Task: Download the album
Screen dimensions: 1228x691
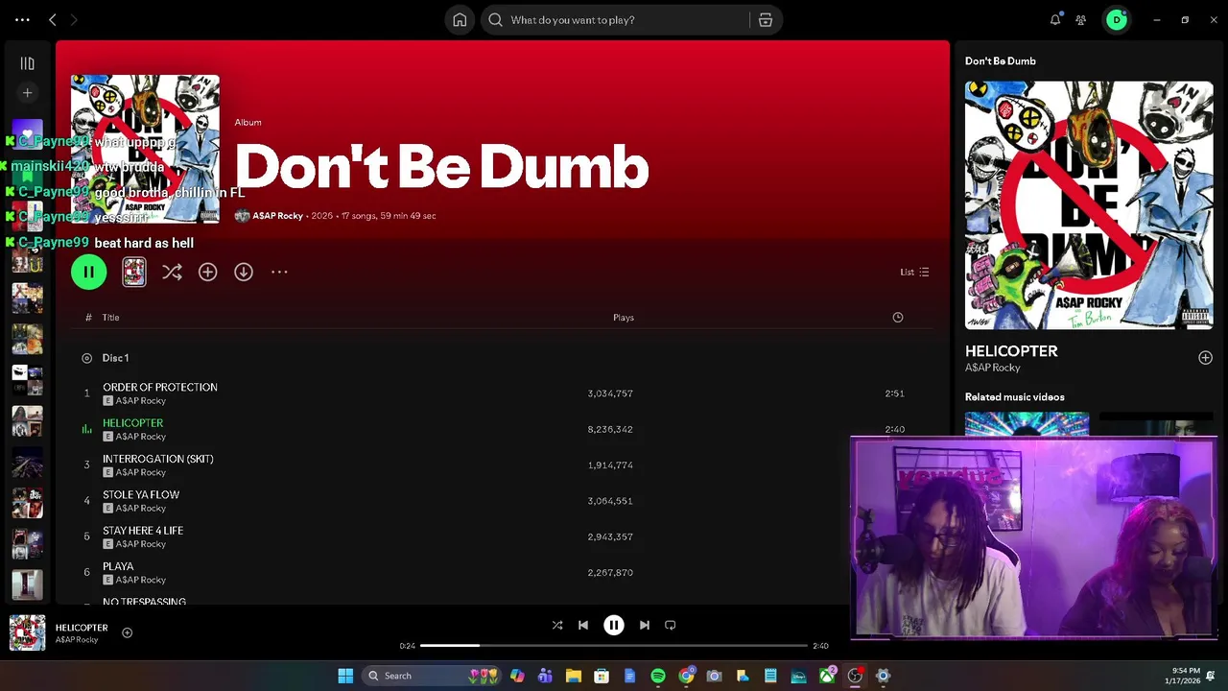Action: pyautogui.click(x=244, y=273)
